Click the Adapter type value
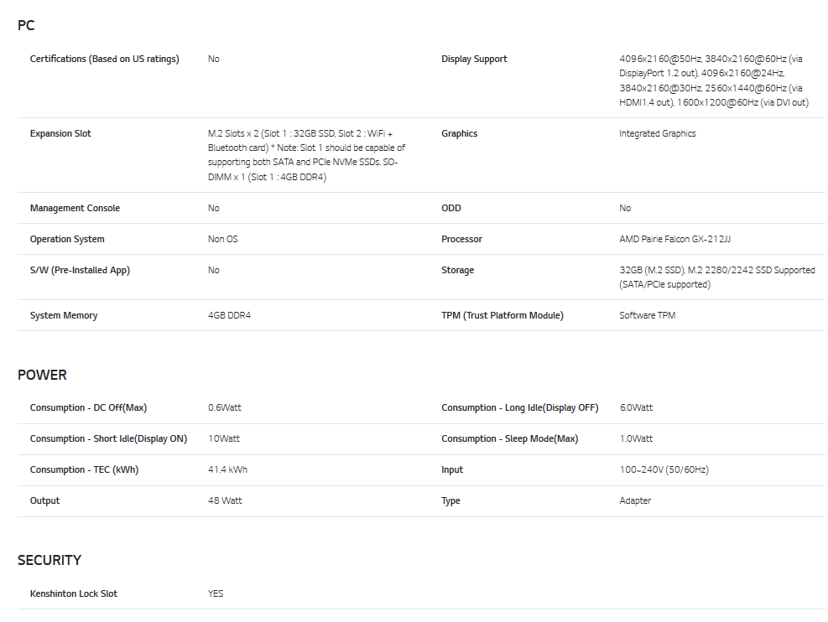 (635, 501)
